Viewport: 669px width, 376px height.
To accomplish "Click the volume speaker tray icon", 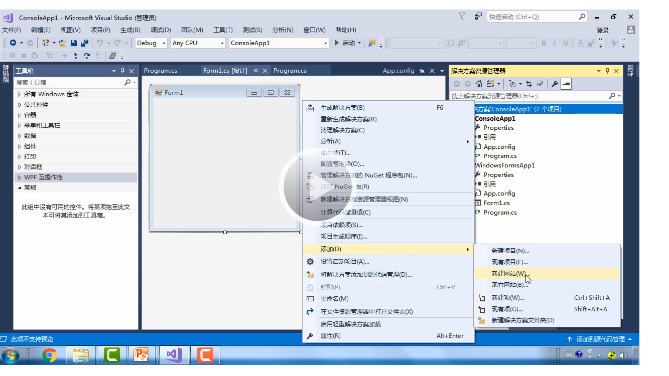I will [623, 355].
